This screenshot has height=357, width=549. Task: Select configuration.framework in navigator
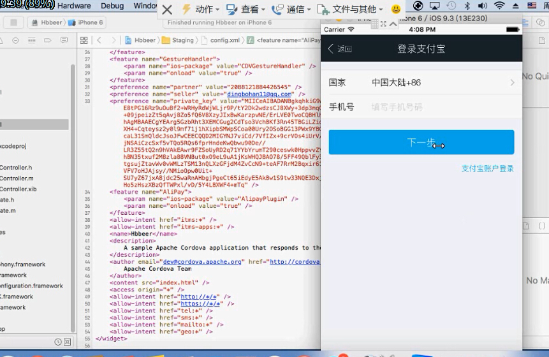pos(31,286)
